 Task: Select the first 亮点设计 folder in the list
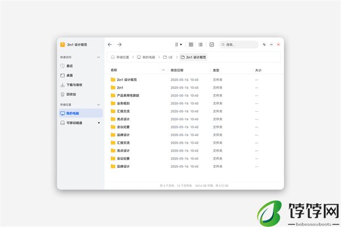[x=194, y=119]
